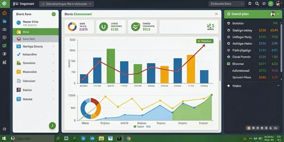Click the green Fanakav legend button
This screenshot has width=284, height=142.
[x=205, y=41]
